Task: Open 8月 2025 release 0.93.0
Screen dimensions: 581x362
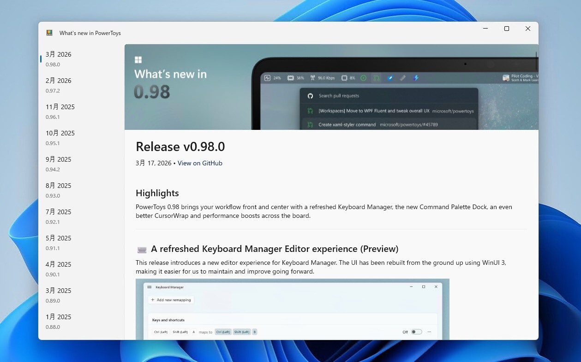Action: 81,190
